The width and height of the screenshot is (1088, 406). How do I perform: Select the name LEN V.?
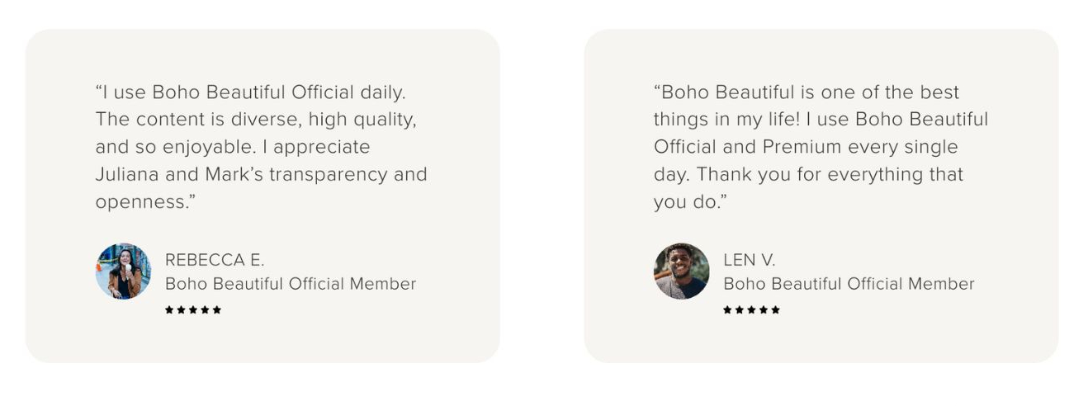pos(750,260)
